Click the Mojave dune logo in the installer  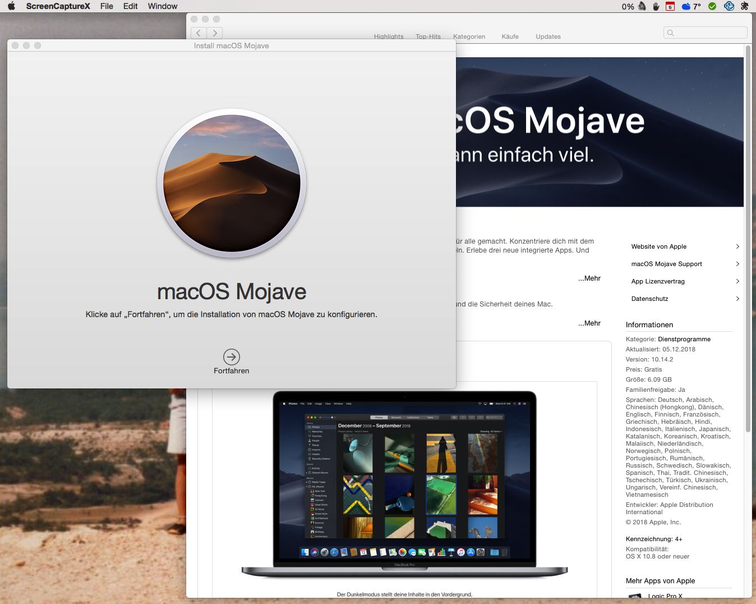point(232,184)
